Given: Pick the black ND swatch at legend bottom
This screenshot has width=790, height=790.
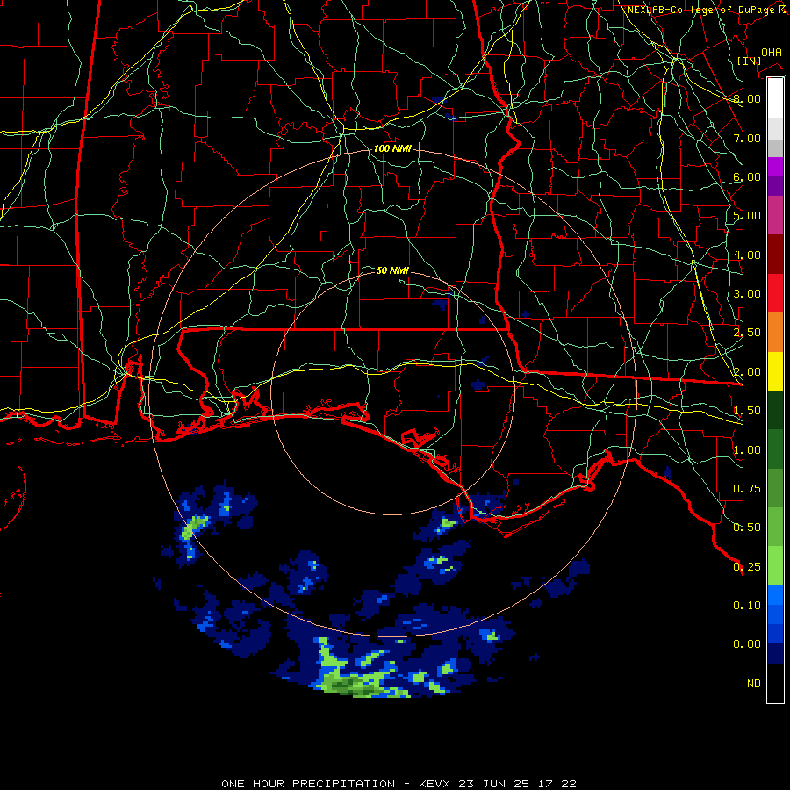Looking at the screenshot, I should coord(775,683).
